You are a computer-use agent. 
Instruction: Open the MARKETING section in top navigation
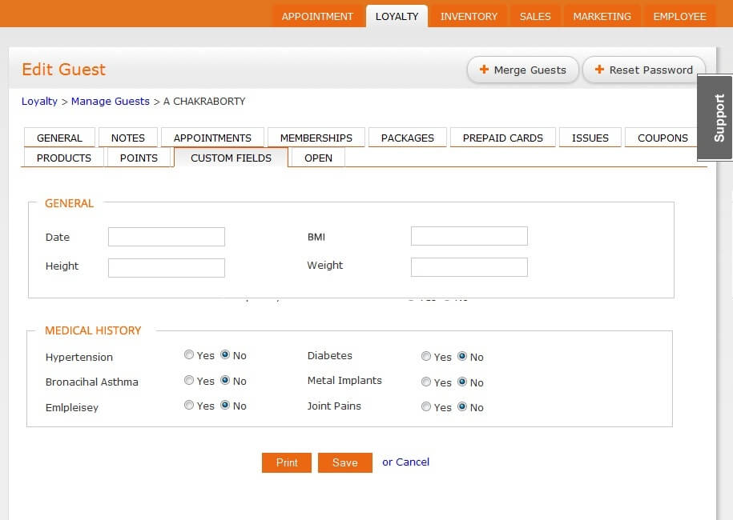point(602,15)
